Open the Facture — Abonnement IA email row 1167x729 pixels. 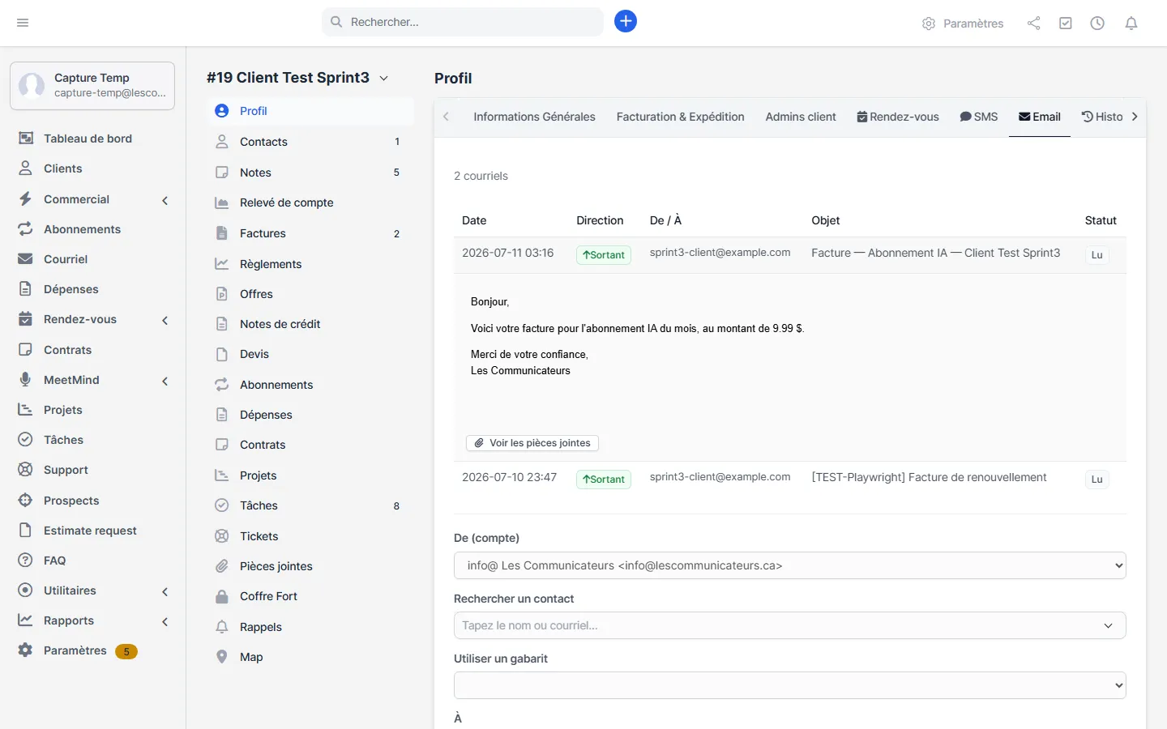click(x=790, y=254)
